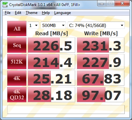Click the CrystalDiskMark title bar app icon
The width and height of the screenshot is (132, 120).
tap(5, 4)
